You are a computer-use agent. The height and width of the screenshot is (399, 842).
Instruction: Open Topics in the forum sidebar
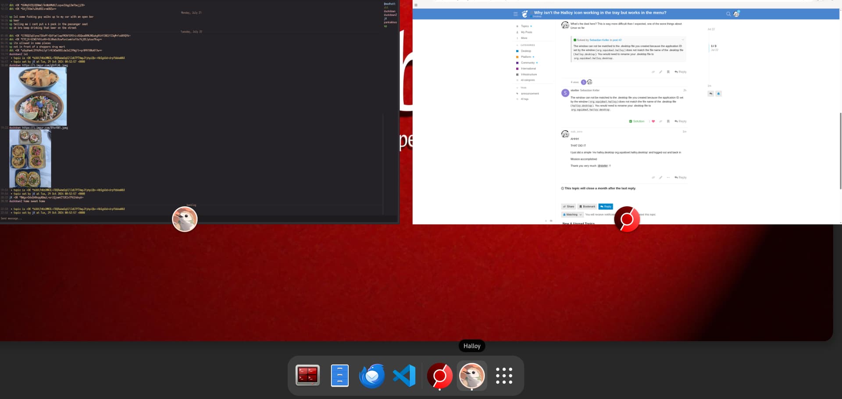tap(524, 26)
